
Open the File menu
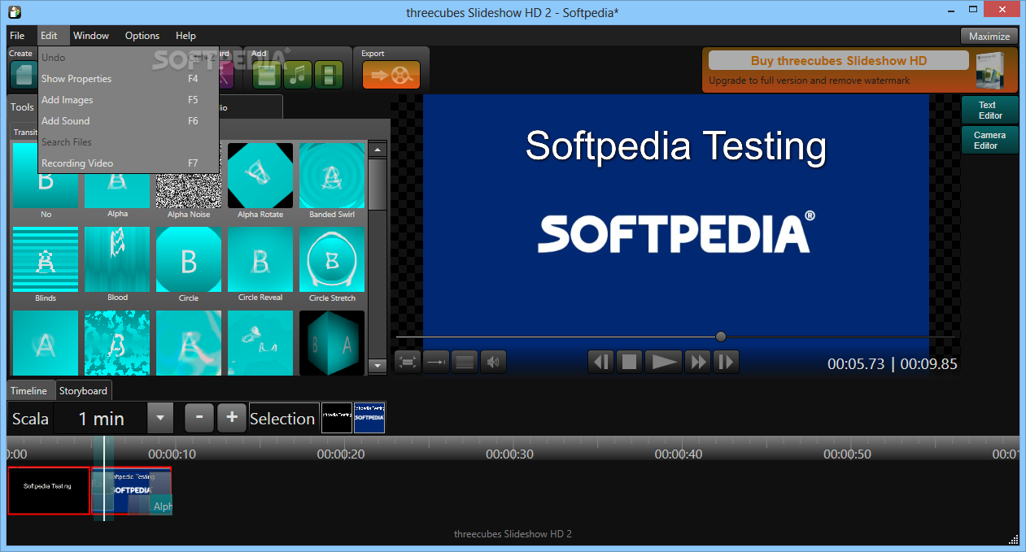pos(18,36)
